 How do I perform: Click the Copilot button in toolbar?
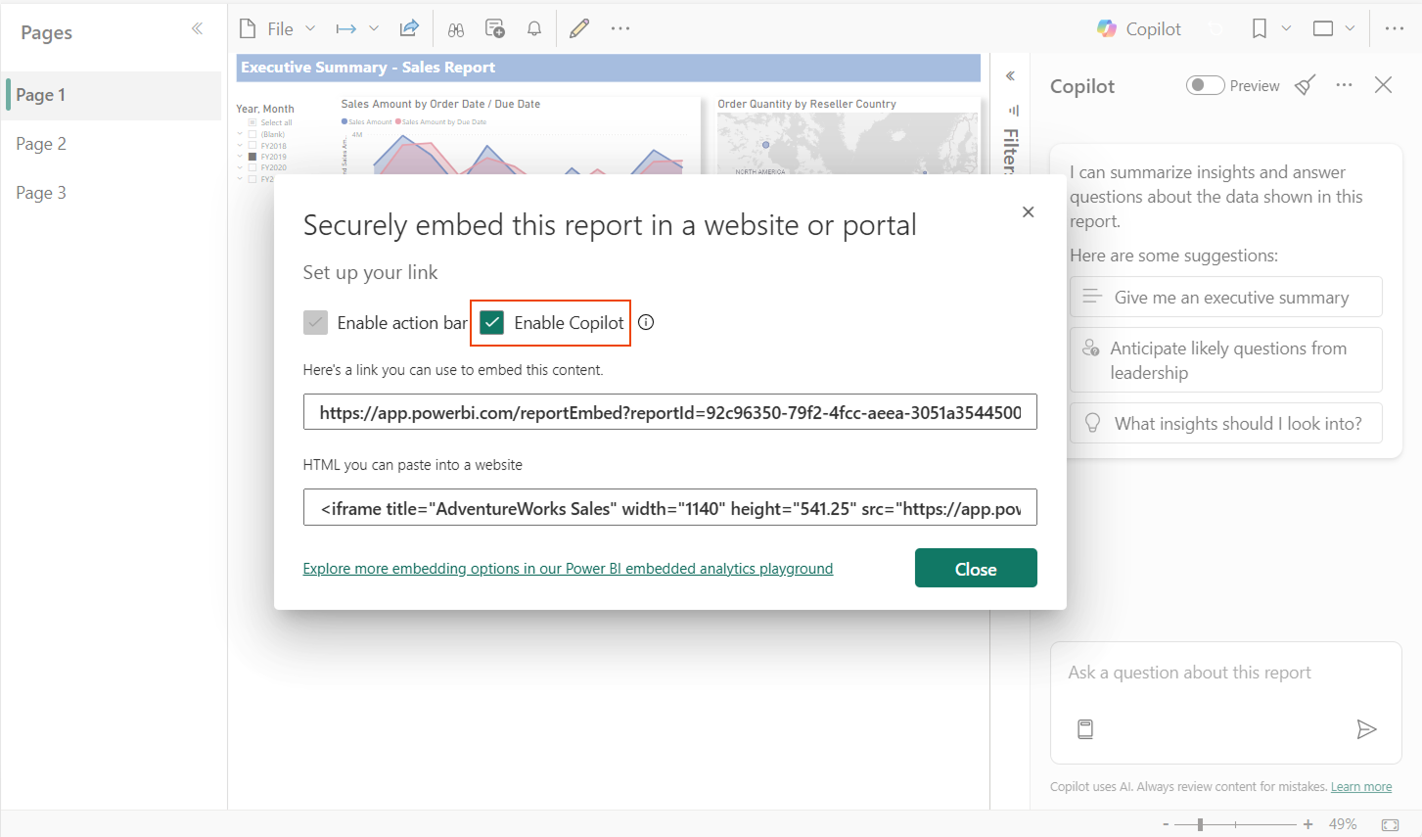1139,28
